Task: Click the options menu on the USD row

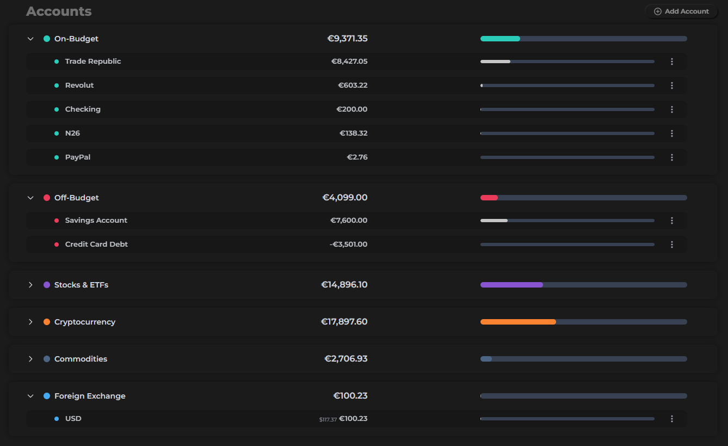Action: click(x=671, y=419)
